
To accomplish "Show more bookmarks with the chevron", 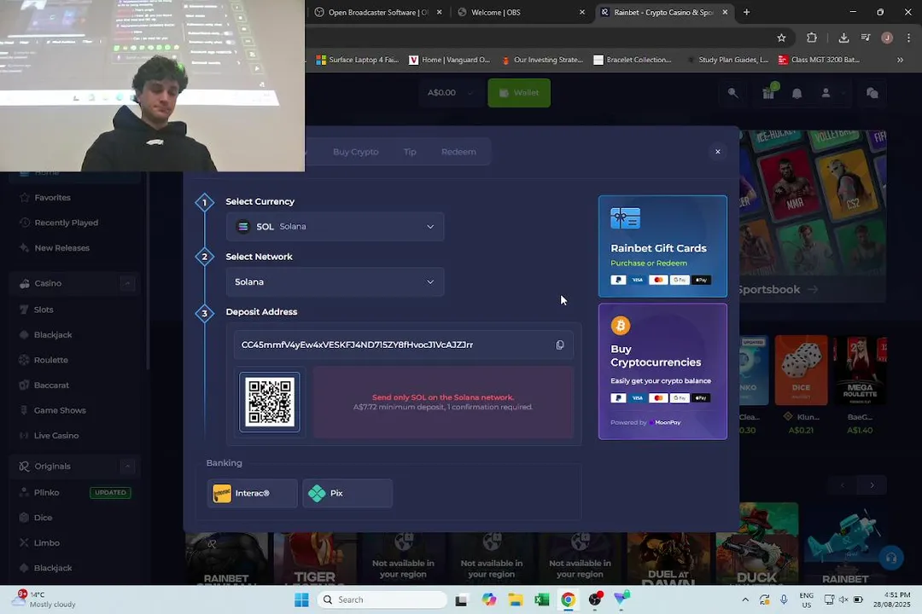I will click(x=901, y=60).
